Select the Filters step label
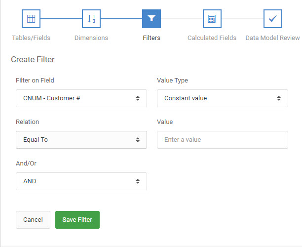The image size is (302, 247). click(x=151, y=38)
